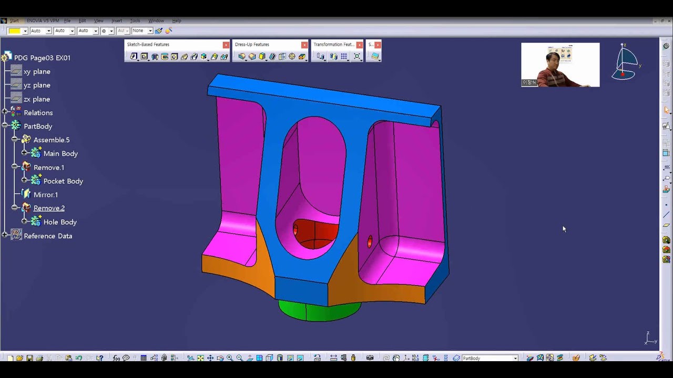Viewport: 673px width, 378px height.
Task: Select the Chamfer tool
Action: (252, 57)
